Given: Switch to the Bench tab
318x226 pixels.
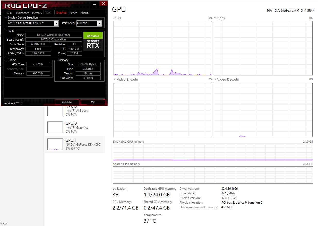Looking at the screenshot, I should 73,13.
